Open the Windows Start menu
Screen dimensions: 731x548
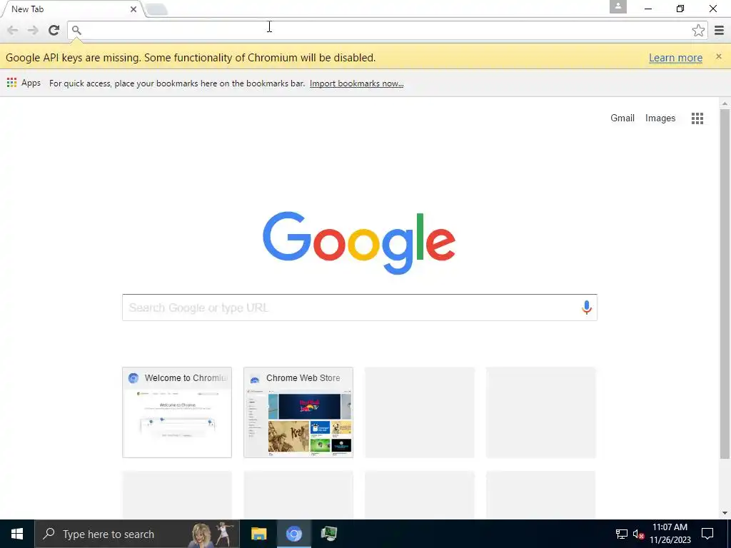[17, 534]
